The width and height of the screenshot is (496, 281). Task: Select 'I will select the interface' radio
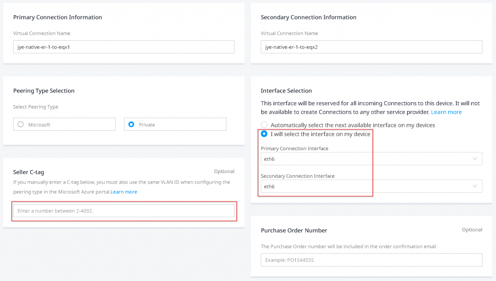(264, 134)
